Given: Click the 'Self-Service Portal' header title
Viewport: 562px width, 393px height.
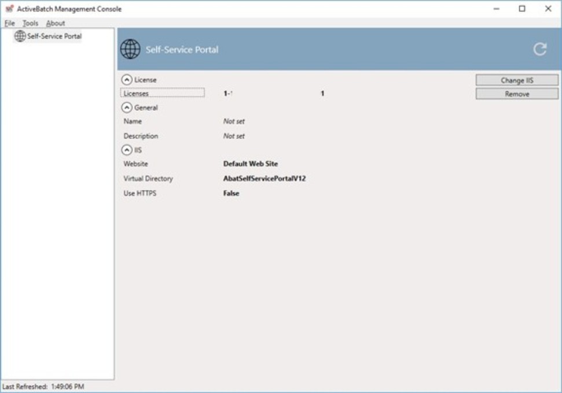Looking at the screenshot, I should (x=182, y=49).
